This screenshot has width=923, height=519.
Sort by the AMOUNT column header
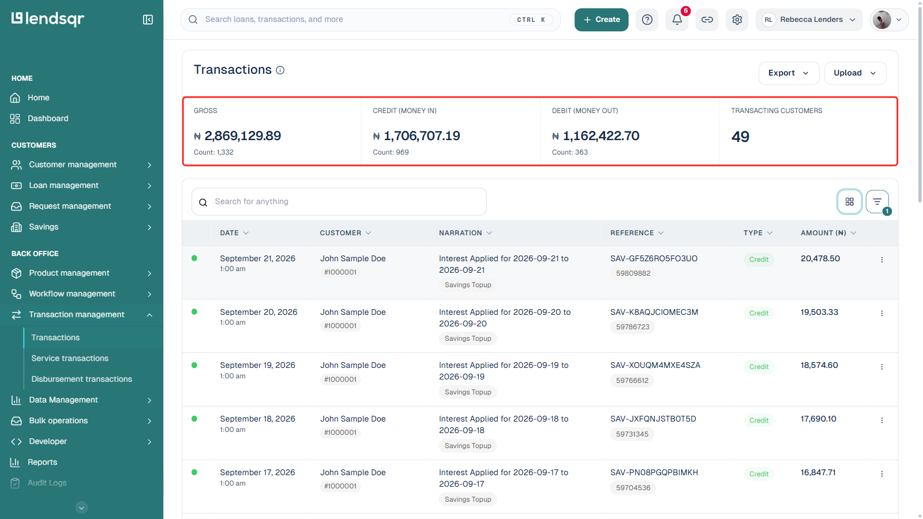[x=828, y=233]
